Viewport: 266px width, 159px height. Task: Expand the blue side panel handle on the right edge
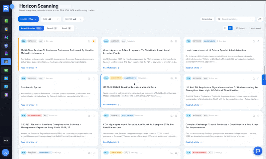pyautogui.click(x=264, y=79)
